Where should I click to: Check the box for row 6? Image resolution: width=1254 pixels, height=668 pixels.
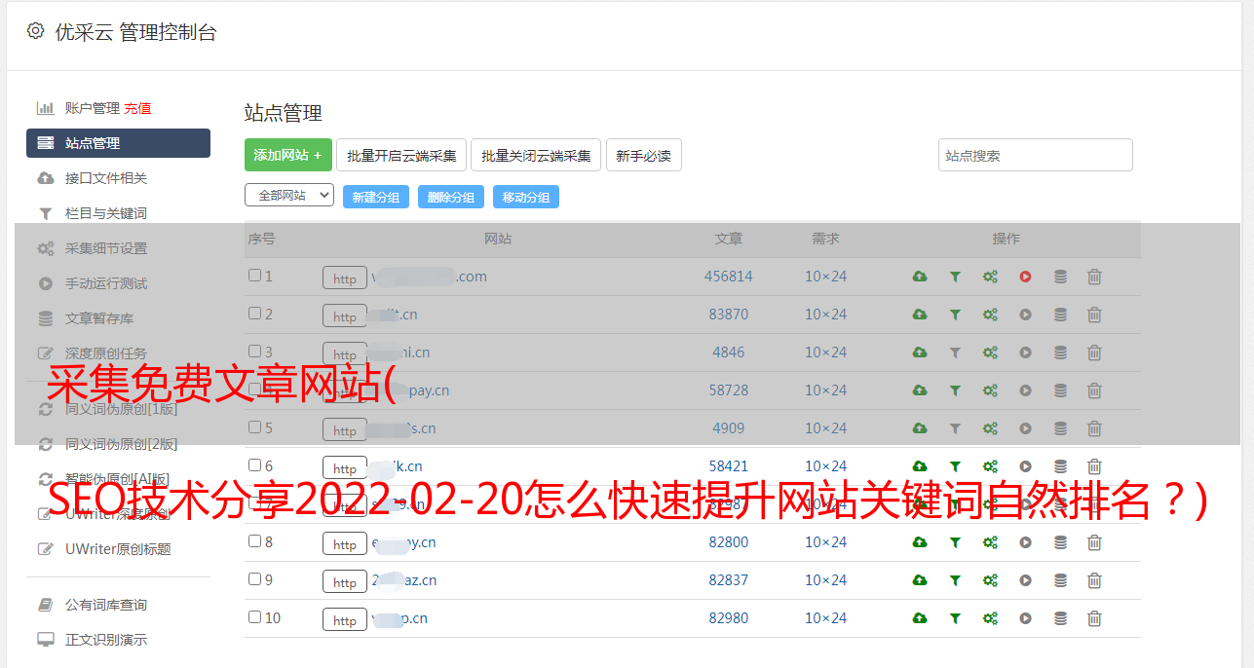tap(254, 465)
